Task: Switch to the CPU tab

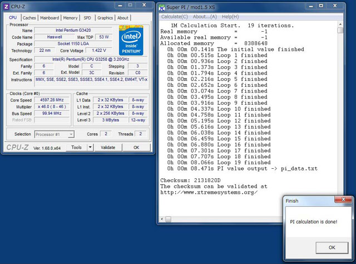Action: tap(13, 17)
